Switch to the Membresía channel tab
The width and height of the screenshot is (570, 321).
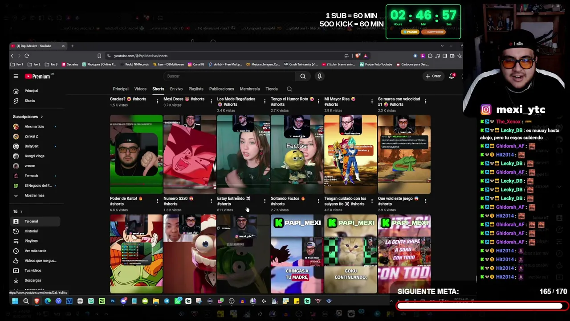(250, 89)
